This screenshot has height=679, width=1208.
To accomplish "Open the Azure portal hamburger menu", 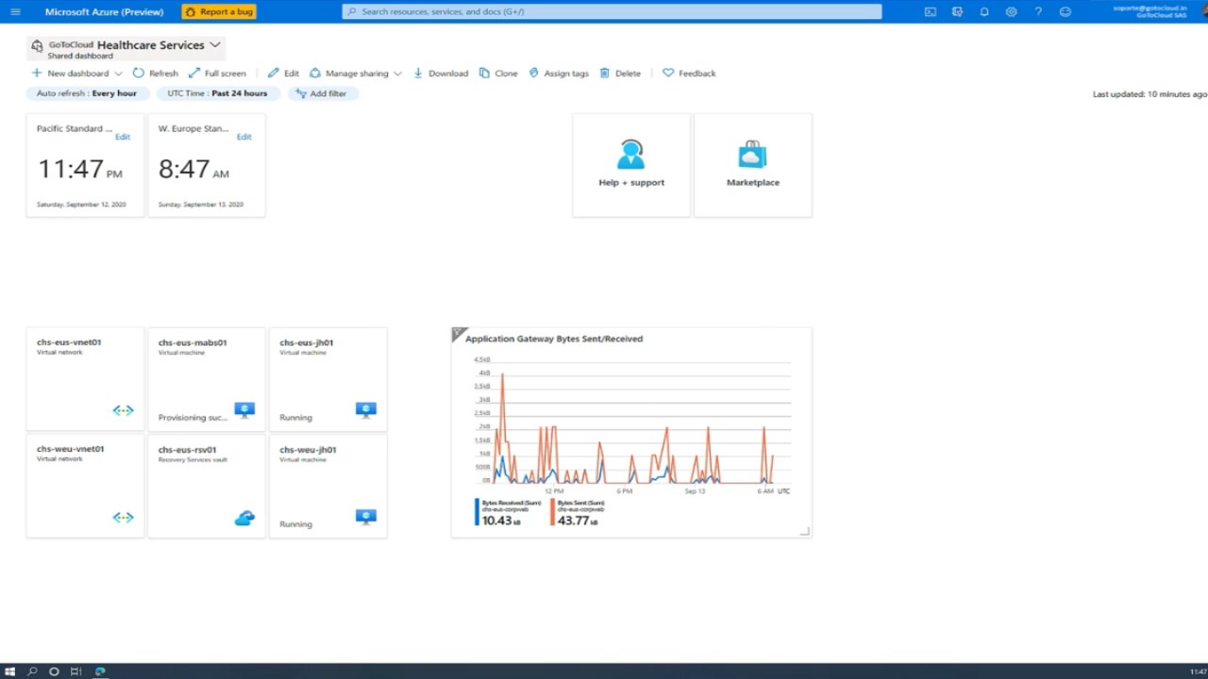I will click(x=15, y=11).
